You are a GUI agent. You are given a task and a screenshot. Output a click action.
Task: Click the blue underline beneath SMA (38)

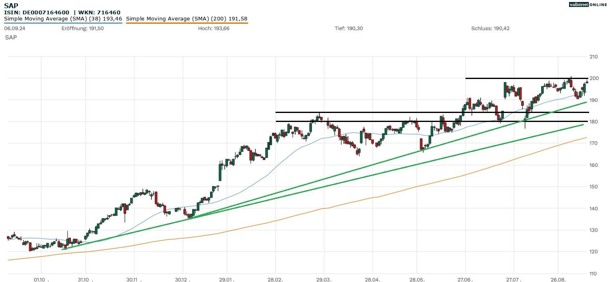pyautogui.click(x=63, y=23)
